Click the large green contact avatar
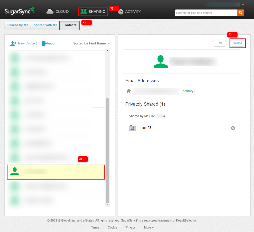Image resolution: width=254 pixels, height=232 pixels. coord(161,61)
